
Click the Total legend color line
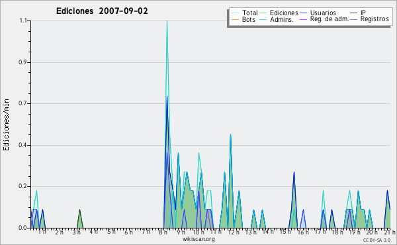pyautogui.click(x=235, y=13)
